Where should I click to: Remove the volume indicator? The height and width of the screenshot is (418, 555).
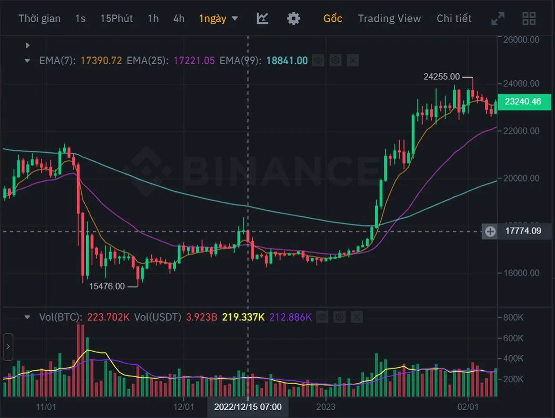[x=356, y=317]
